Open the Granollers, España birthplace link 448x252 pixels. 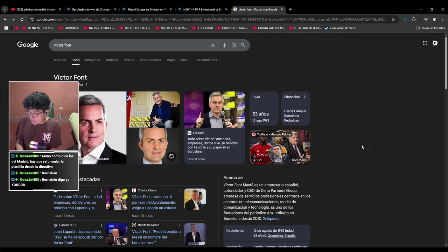tap(281, 236)
